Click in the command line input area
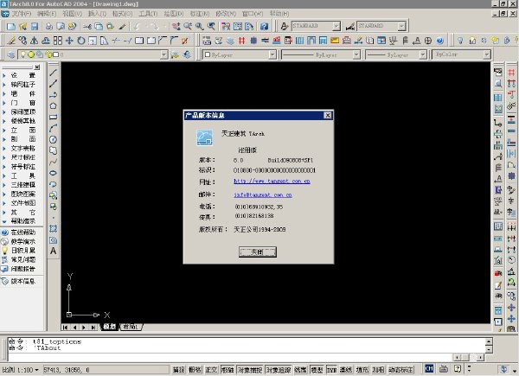Screen dimensions: 519x376 coord(228,357)
